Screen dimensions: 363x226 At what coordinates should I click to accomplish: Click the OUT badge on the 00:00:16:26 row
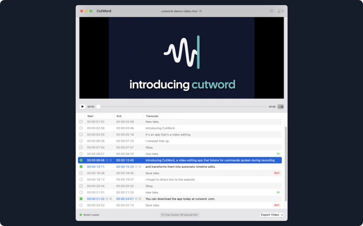click(x=277, y=173)
